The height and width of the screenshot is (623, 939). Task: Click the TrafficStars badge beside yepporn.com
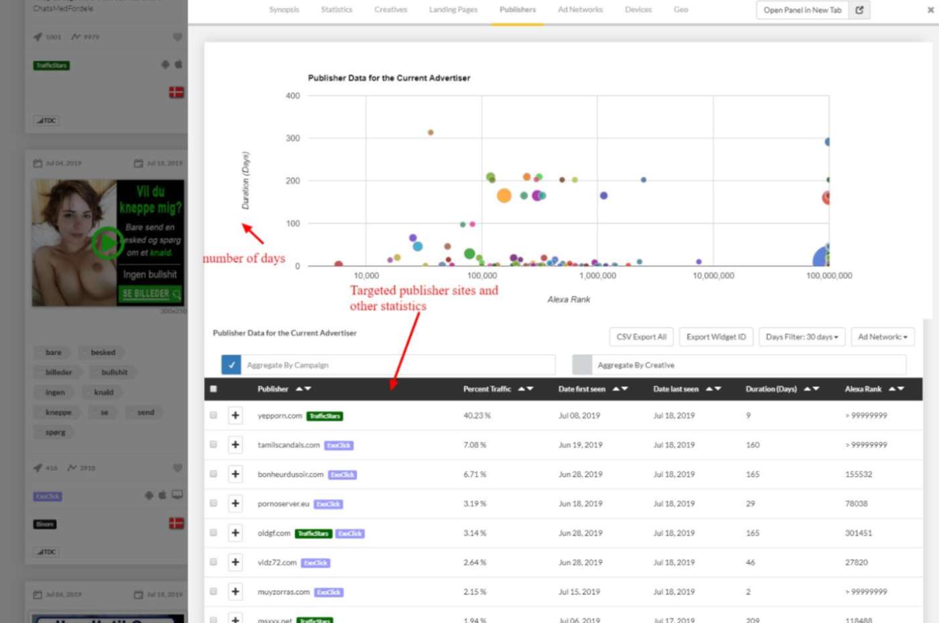[x=325, y=416]
